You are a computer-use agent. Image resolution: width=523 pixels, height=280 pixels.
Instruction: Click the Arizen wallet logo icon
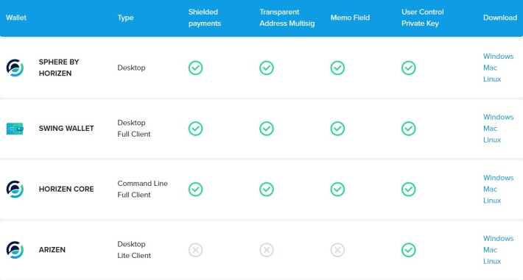[15, 250]
